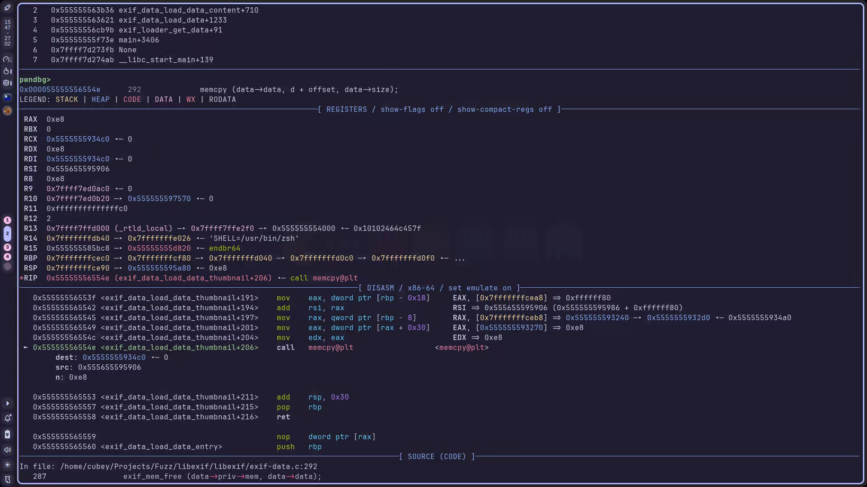
Task: Click the round orange avatar icon
Action: point(7,110)
